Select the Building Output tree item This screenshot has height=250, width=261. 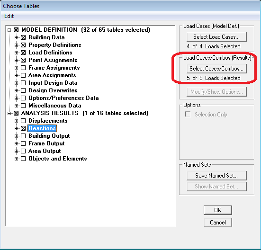pyautogui.click(x=49, y=136)
